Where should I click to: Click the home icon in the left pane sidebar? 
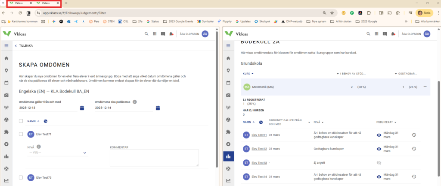pyautogui.click(x=6, y=58)
